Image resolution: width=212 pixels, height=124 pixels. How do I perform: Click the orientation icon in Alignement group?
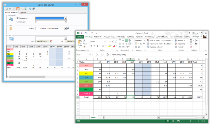128,47
